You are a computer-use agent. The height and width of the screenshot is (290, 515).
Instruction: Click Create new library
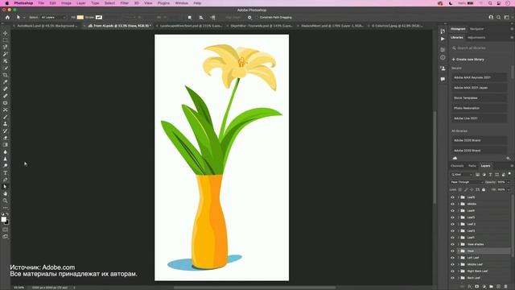click(468, 60)
